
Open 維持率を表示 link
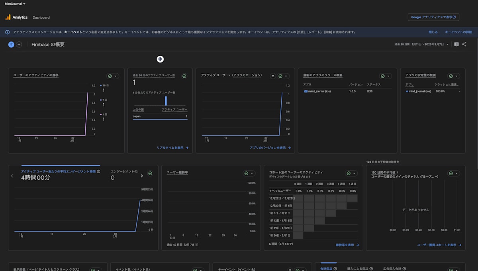[x=347, y=245]
